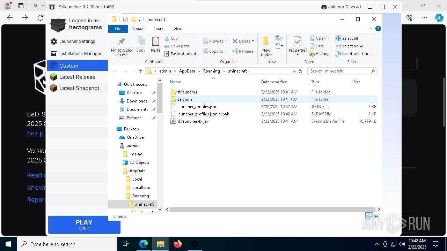Click Select all in ribbon

pyautogui.click(x=347, y=38)
